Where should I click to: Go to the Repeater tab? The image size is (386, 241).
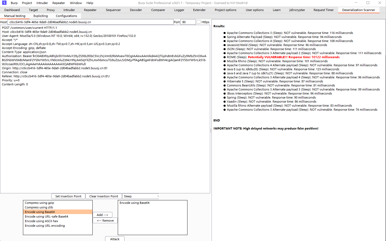(90, 10)
